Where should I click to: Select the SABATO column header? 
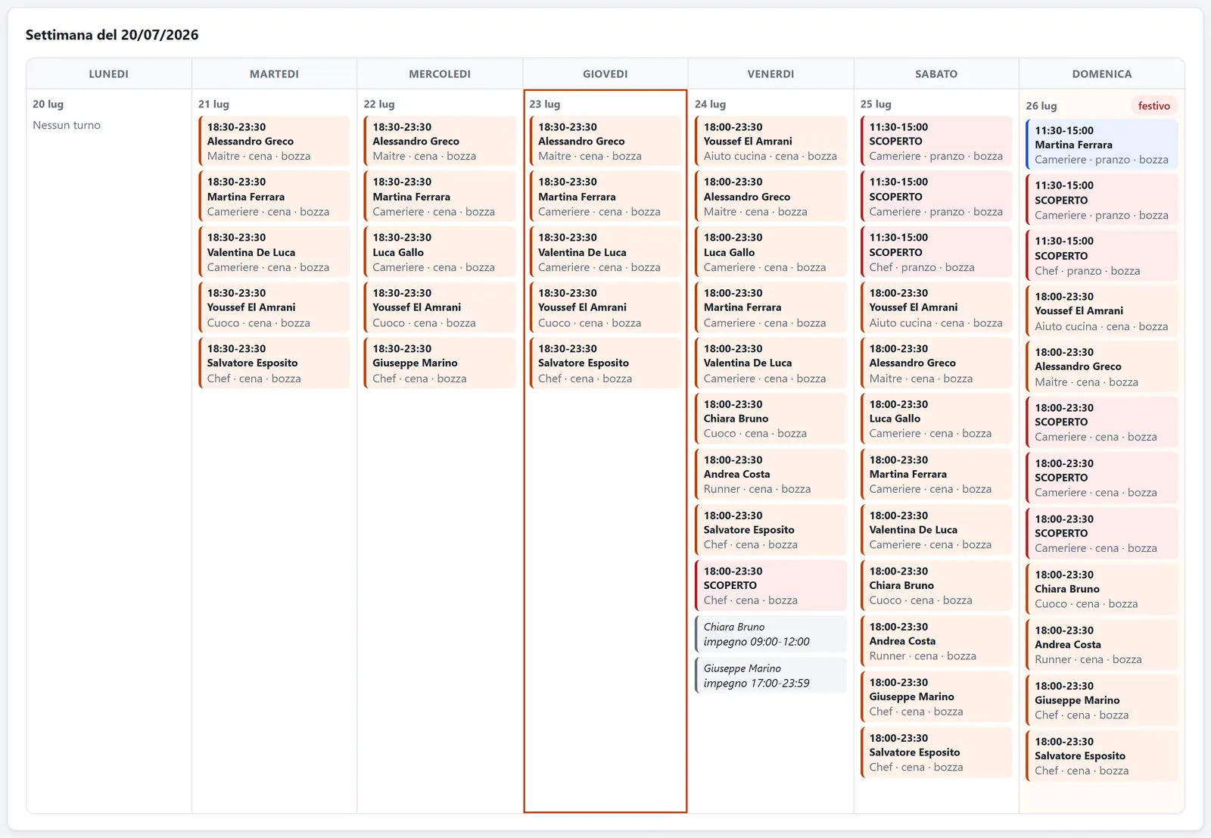point(936,74)
